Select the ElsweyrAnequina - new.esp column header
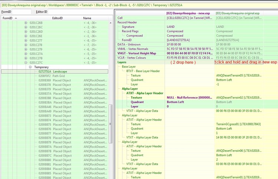 click(188, 13)
